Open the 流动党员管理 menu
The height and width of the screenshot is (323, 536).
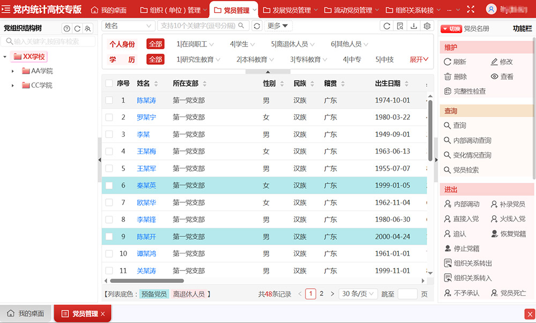click(x=352, y=10)
